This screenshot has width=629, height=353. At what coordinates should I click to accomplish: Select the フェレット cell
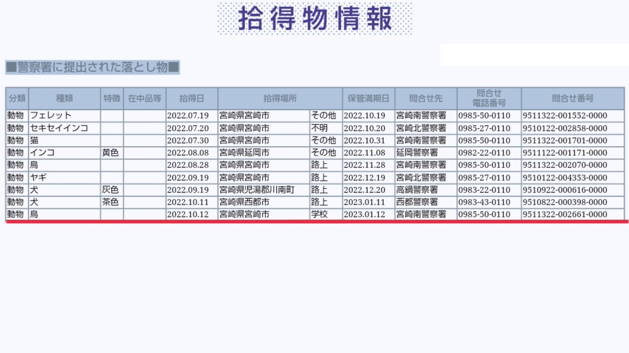tap(64, 116)
